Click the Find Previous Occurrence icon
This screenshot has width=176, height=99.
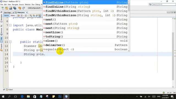34,15
